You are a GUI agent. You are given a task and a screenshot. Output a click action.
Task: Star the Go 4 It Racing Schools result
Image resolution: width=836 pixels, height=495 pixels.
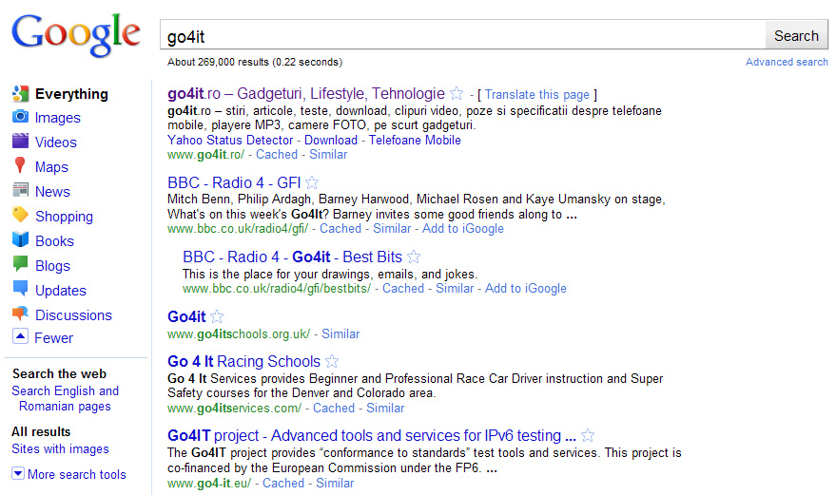(x=332, y=361)
